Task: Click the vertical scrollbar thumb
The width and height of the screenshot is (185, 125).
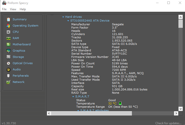Action: coord(181,24)
